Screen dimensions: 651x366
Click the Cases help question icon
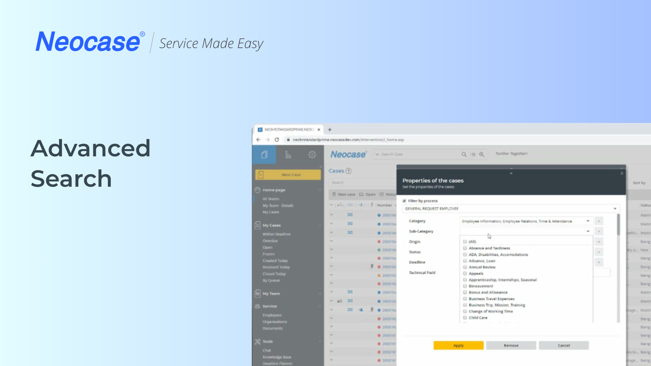click(349, 171)
